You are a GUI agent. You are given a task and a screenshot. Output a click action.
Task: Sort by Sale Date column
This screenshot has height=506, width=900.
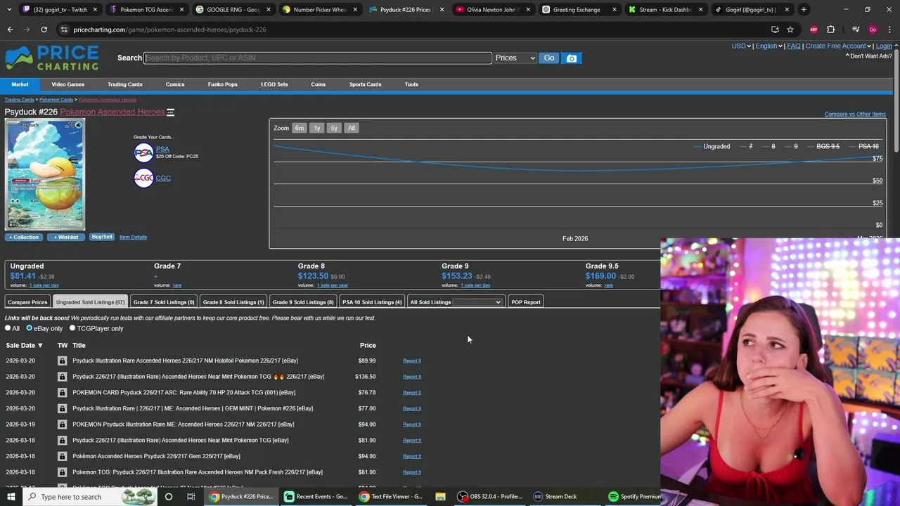click(x=24, y=345)
